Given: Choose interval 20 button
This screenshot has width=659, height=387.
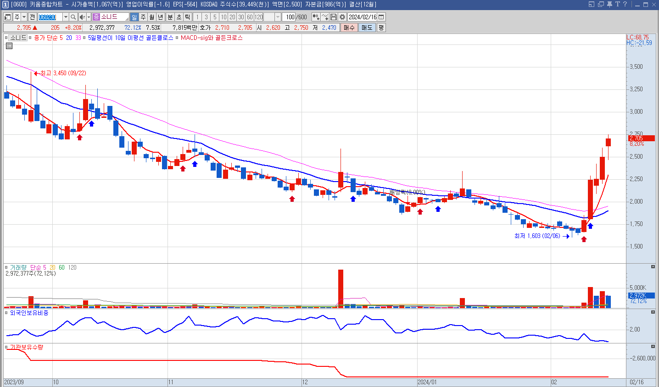Looking at the screenshot, I should [232, 17].
